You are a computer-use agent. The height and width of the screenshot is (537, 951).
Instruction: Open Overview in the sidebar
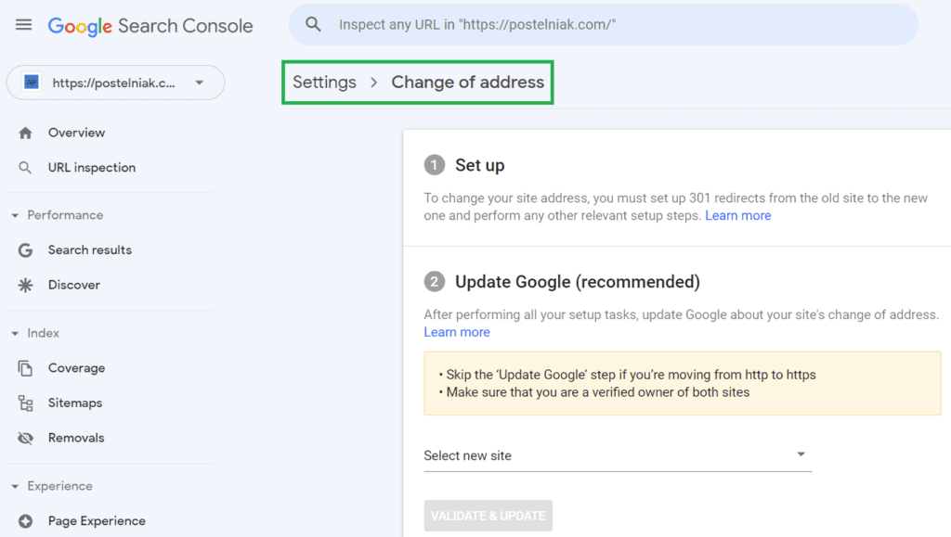(76, 133)
